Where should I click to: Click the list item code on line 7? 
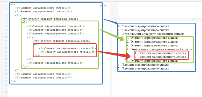pyautogui.click(x=55, y=26)
